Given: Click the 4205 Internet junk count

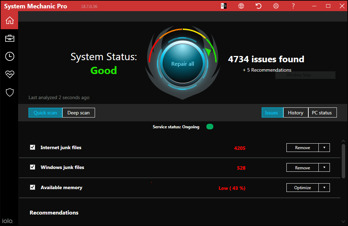Looking at the screenshot, I should 240,148.
